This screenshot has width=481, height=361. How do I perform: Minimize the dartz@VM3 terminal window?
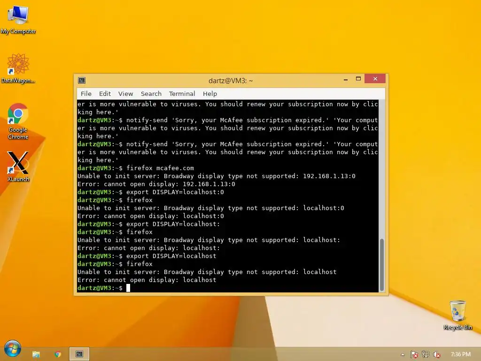coord(346,79)
